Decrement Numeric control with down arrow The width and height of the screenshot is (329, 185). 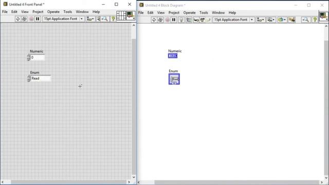click(29, 59)
